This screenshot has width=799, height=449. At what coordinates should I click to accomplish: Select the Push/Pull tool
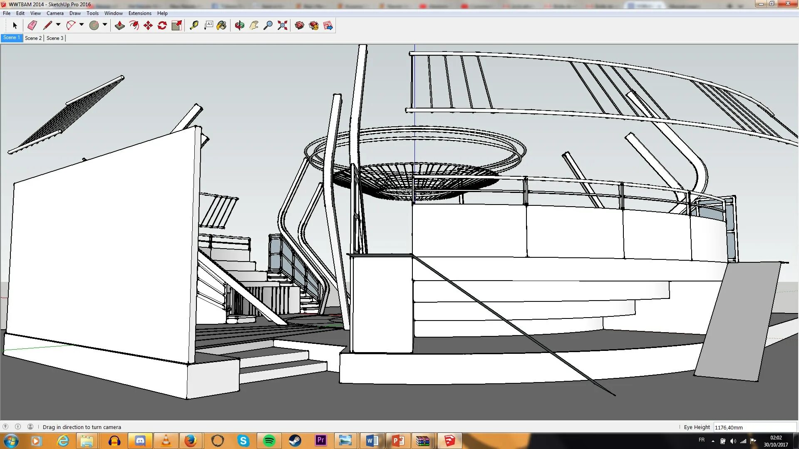(120, 26)
